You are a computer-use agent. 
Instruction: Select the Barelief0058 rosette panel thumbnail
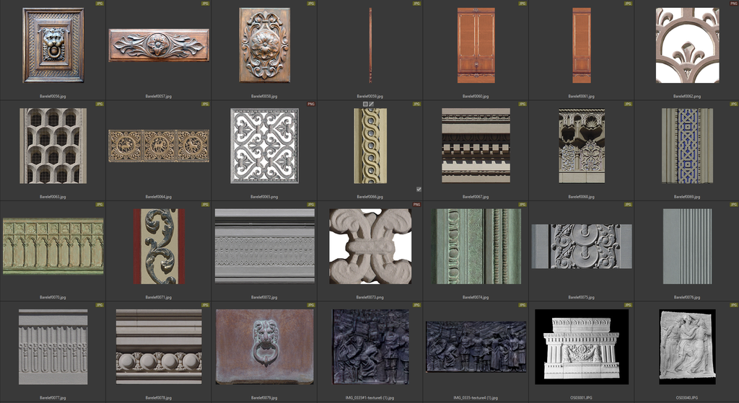(x=264, y=45)
